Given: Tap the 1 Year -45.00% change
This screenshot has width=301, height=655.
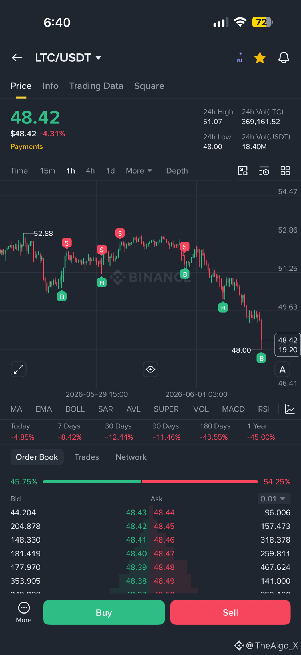Looking at the screenshot, I should [x=261, y=432].
